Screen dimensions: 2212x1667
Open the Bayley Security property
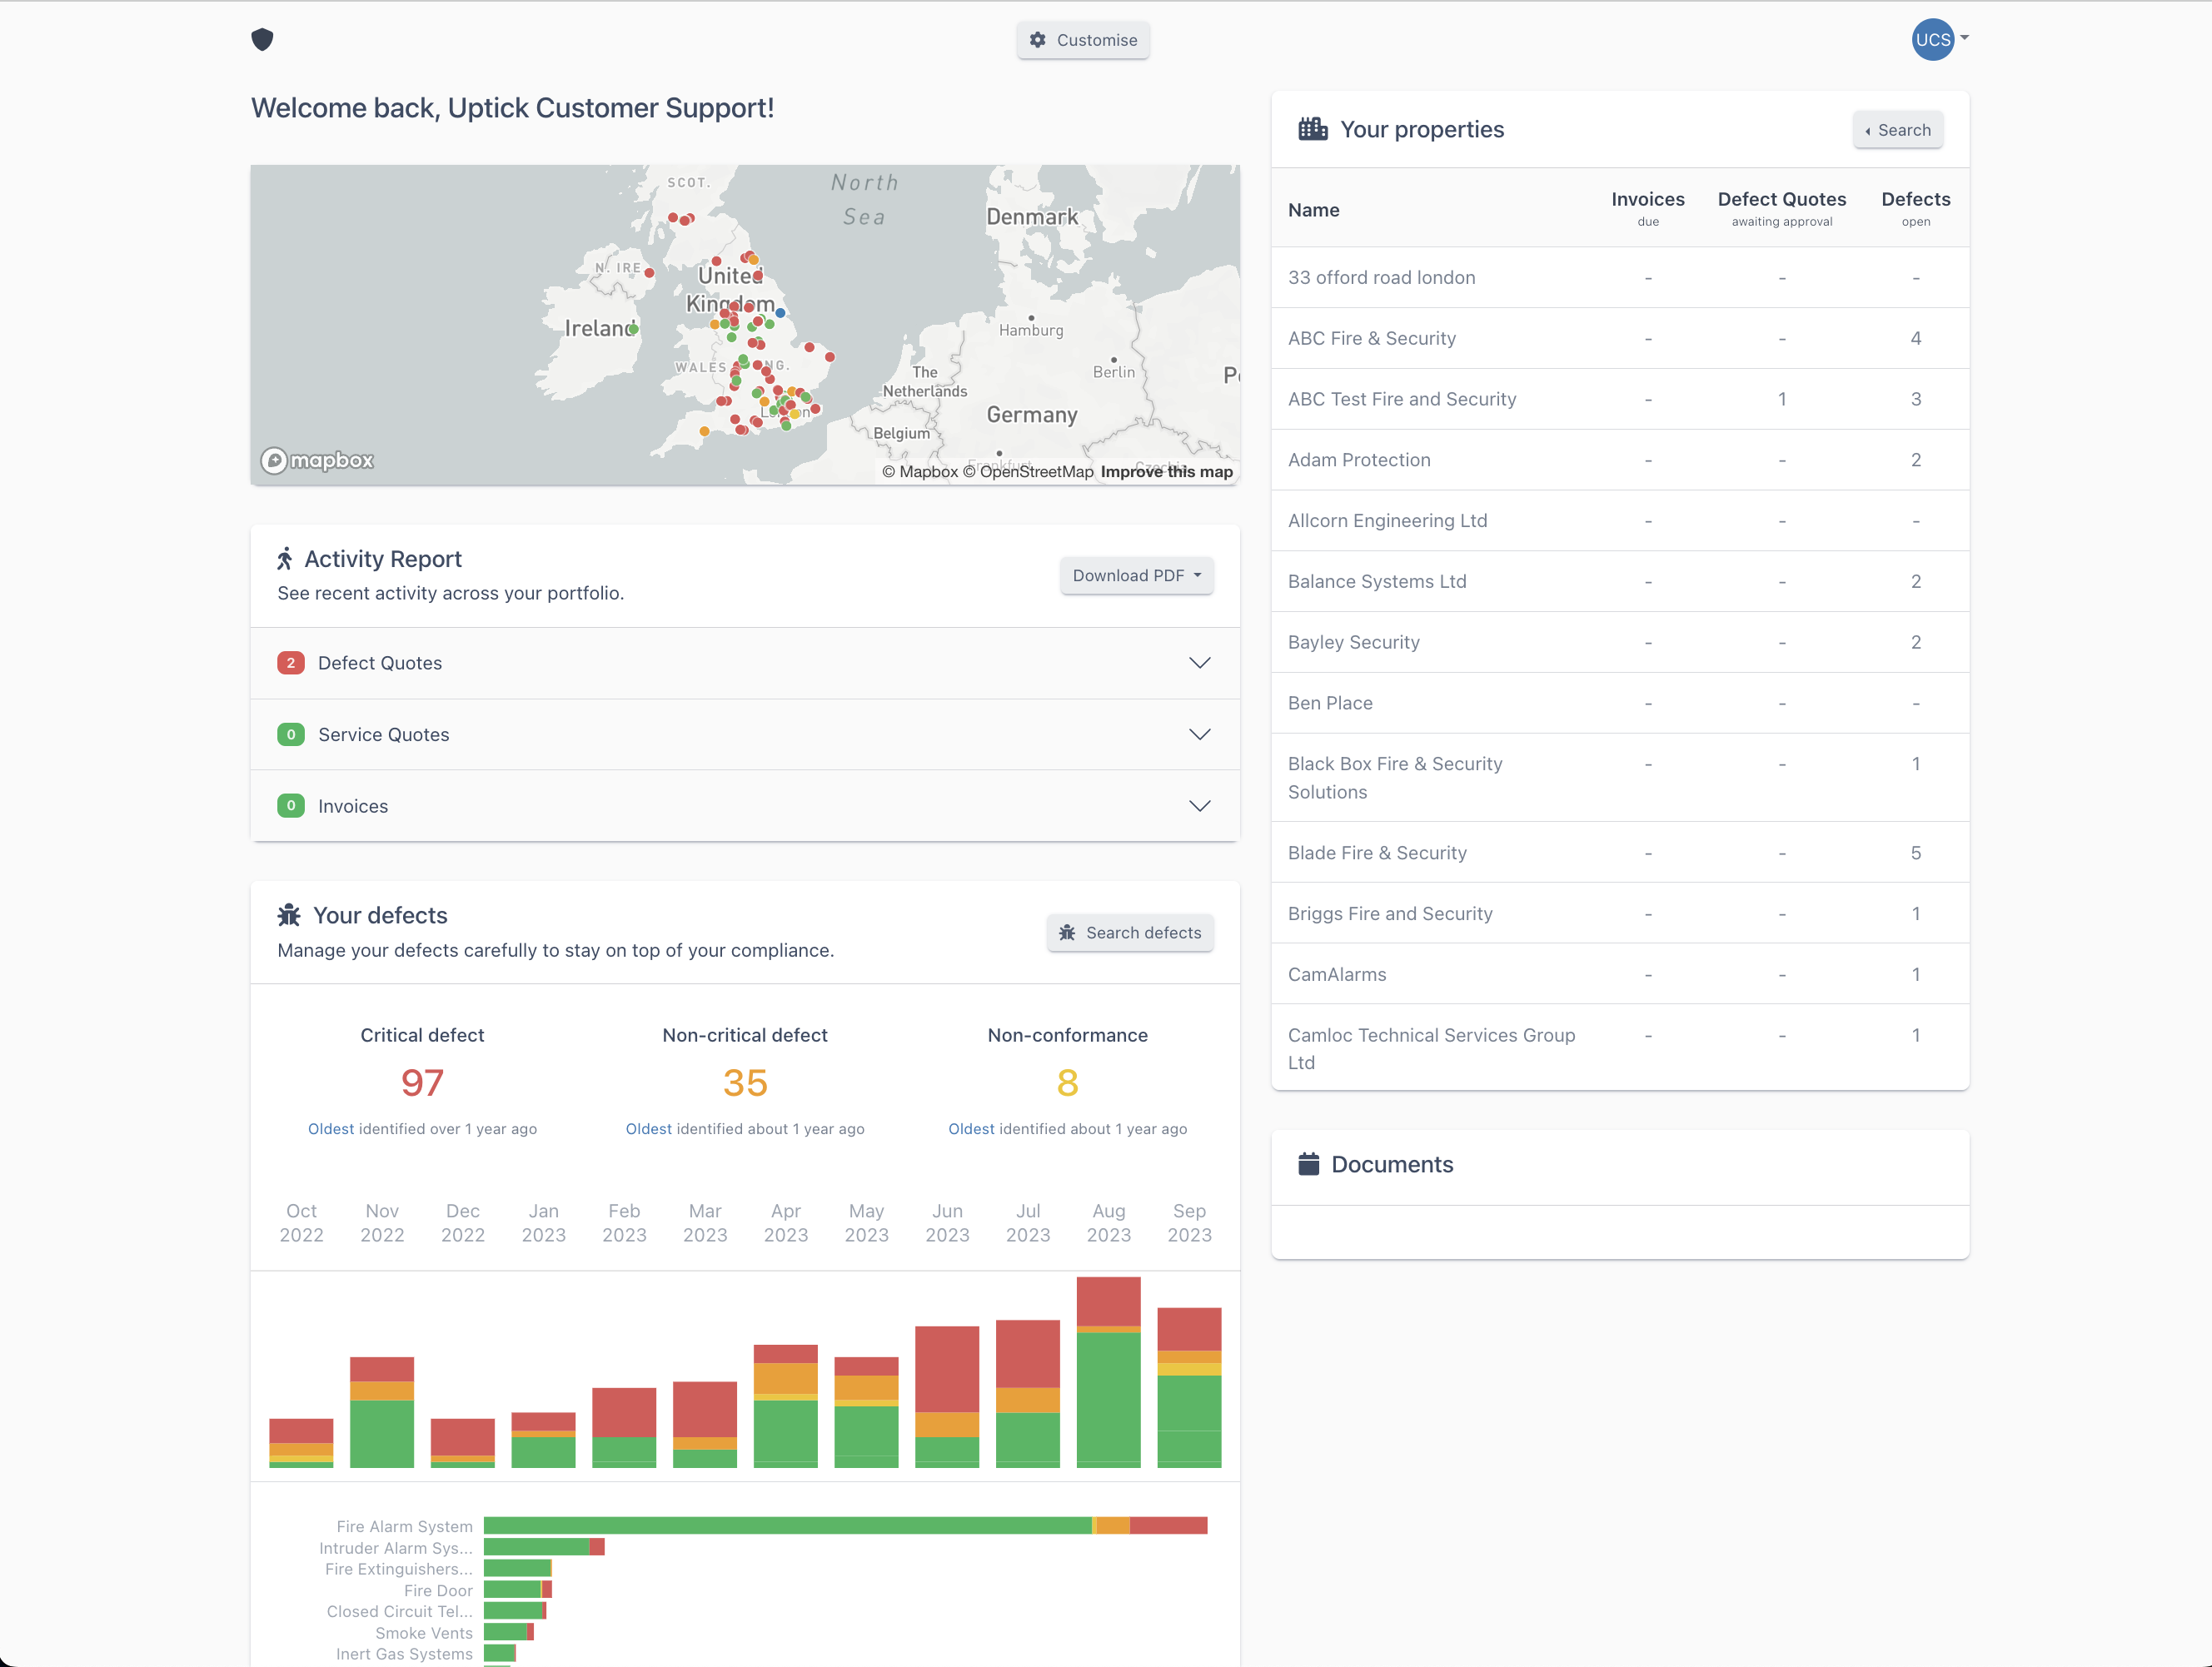tap(1620, 642)
